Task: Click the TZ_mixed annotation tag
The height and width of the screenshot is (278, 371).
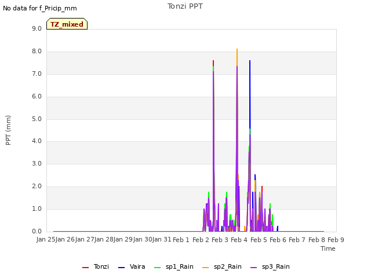Action: click(x=67, y=24)
